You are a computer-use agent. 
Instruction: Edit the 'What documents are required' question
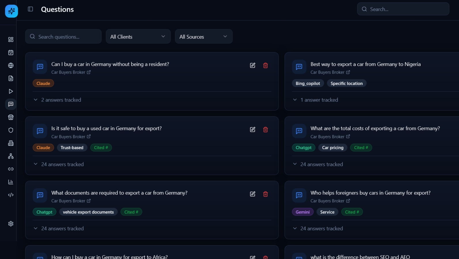tap(253, 194)
